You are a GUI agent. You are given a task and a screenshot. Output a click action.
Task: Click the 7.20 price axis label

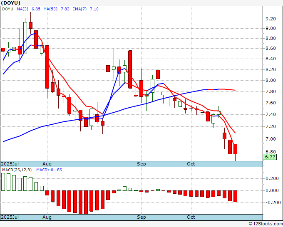click(271, 126)
